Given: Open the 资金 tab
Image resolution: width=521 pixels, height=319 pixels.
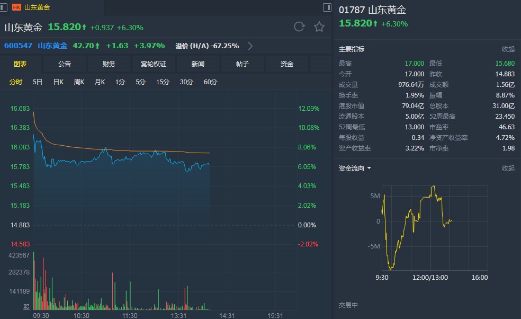Looking at the screenshot, I should [287, 64].
